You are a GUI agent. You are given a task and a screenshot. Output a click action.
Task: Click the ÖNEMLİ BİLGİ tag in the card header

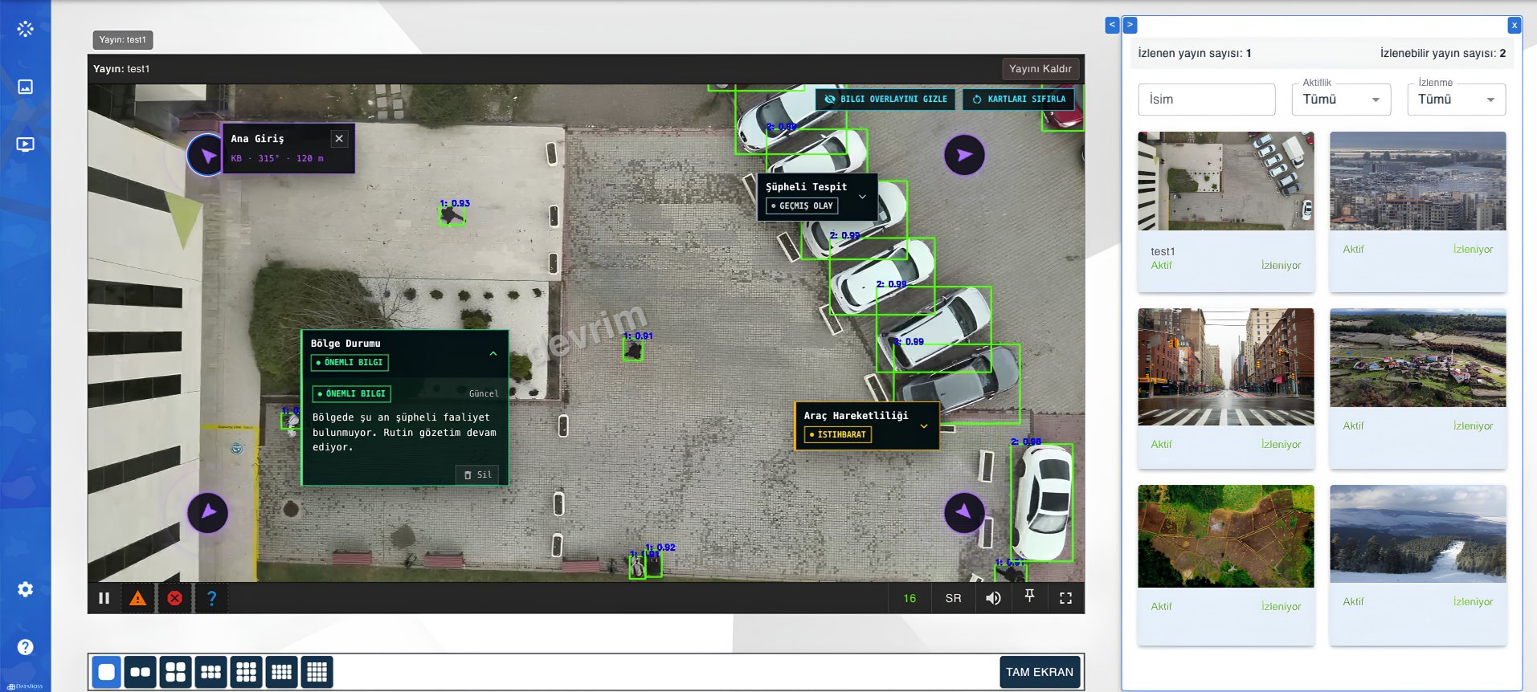350,363
